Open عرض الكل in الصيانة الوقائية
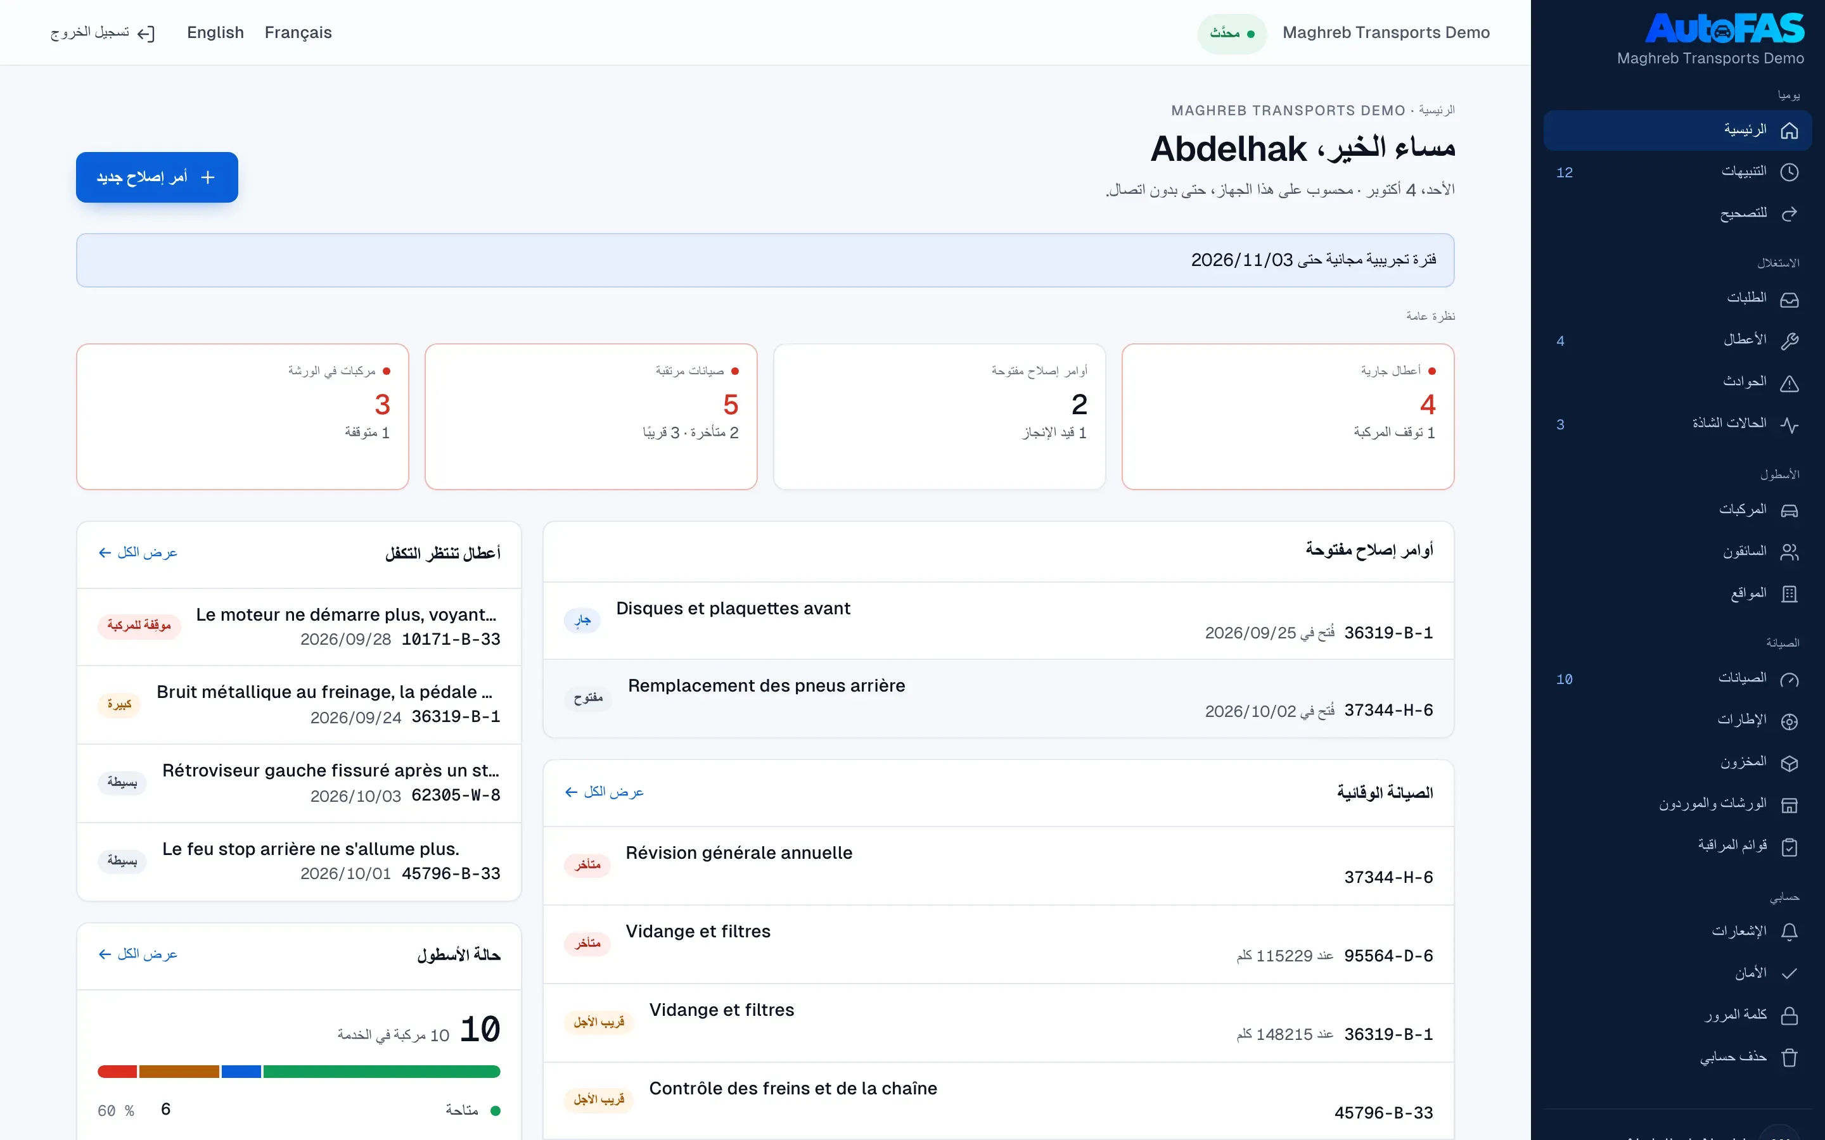This screenshot has width=1825, height=1140. (x=604, y=792)
